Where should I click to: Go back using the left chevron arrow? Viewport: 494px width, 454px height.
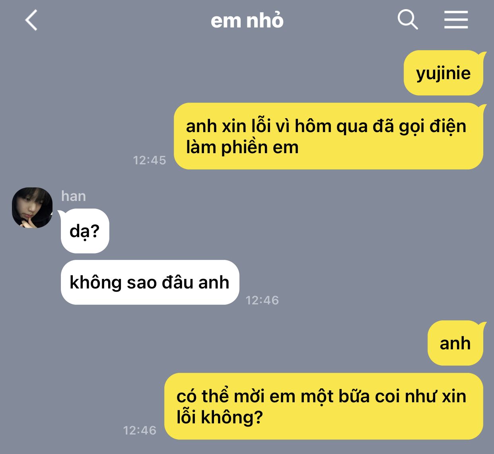click(x=31, y=20)
